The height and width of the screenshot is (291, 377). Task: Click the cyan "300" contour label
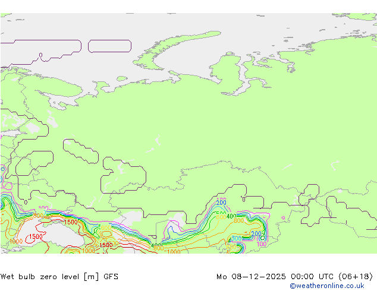click(236, 238)
